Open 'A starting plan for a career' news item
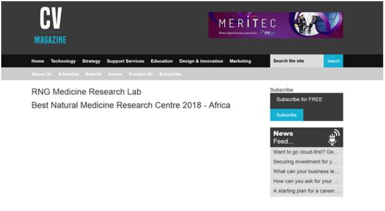 coord(306,191)
